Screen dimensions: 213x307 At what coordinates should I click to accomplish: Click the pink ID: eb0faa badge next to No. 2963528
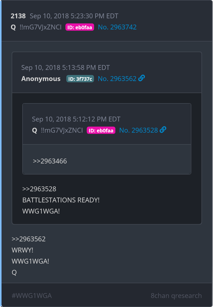pos(101,130)
